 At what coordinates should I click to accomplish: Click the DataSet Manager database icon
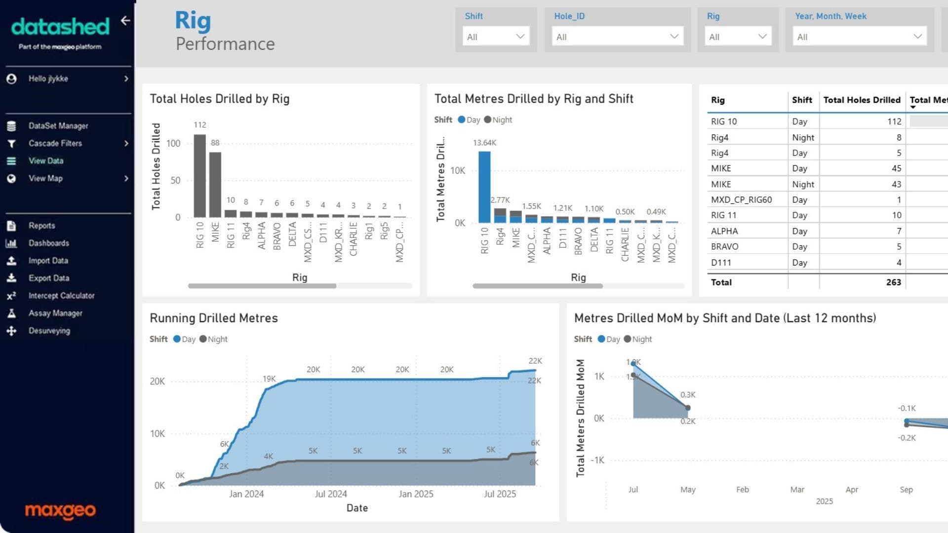[12, 126]
